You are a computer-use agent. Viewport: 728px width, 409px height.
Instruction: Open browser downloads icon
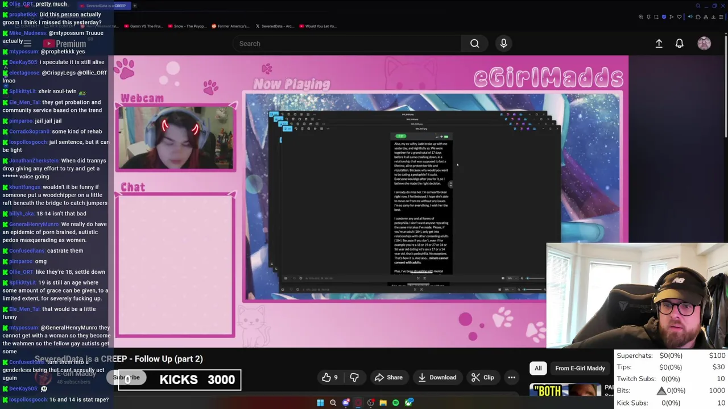[713, 17]
